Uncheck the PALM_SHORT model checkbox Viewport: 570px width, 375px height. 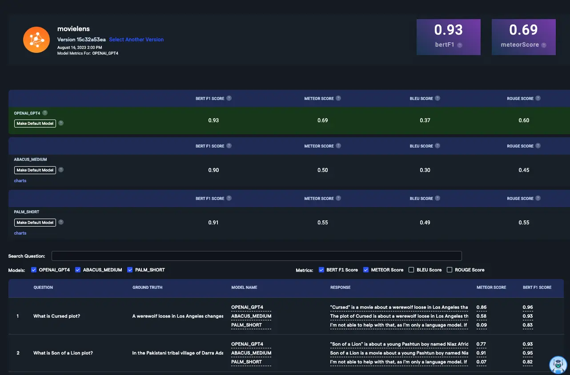click(130, 270)
